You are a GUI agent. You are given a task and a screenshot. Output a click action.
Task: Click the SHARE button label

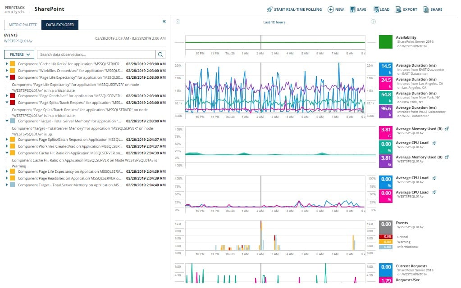tap(436, 9)
